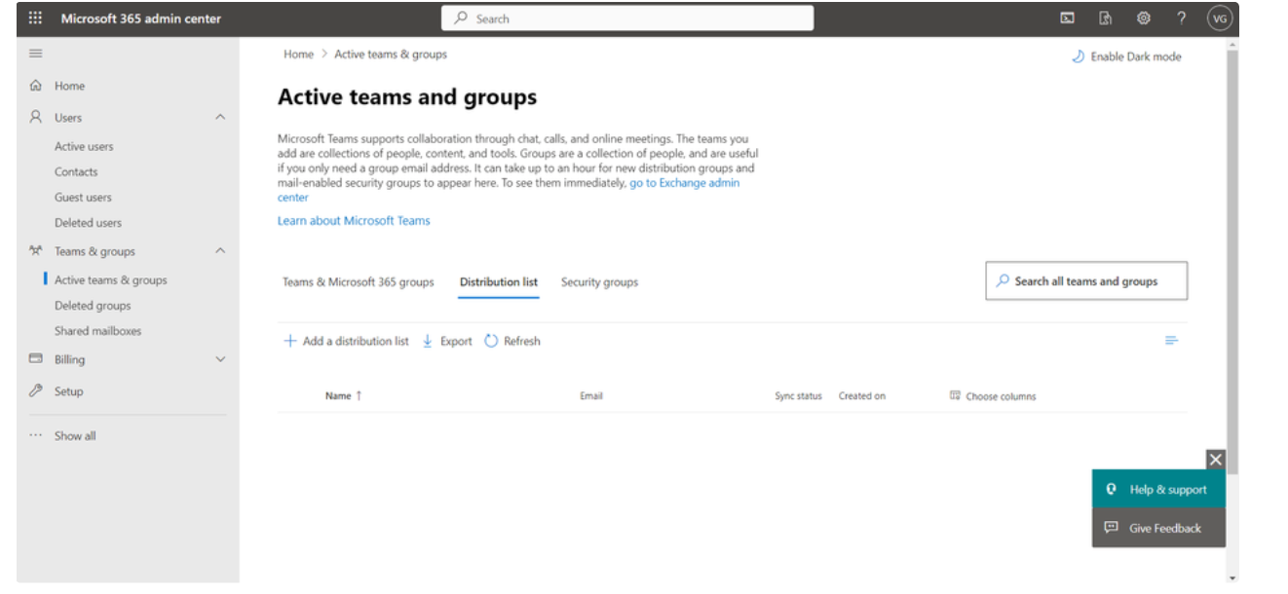Open the filter lines icon at right
The height and width of the screenshot is (594, 1288).
tap(1172, 341)
